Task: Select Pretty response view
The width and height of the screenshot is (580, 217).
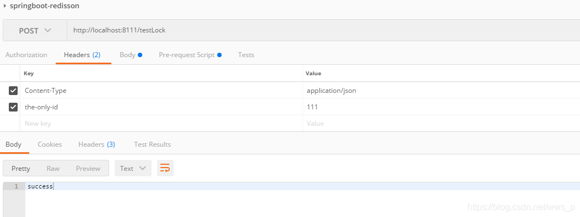Action: coord(21,168)
